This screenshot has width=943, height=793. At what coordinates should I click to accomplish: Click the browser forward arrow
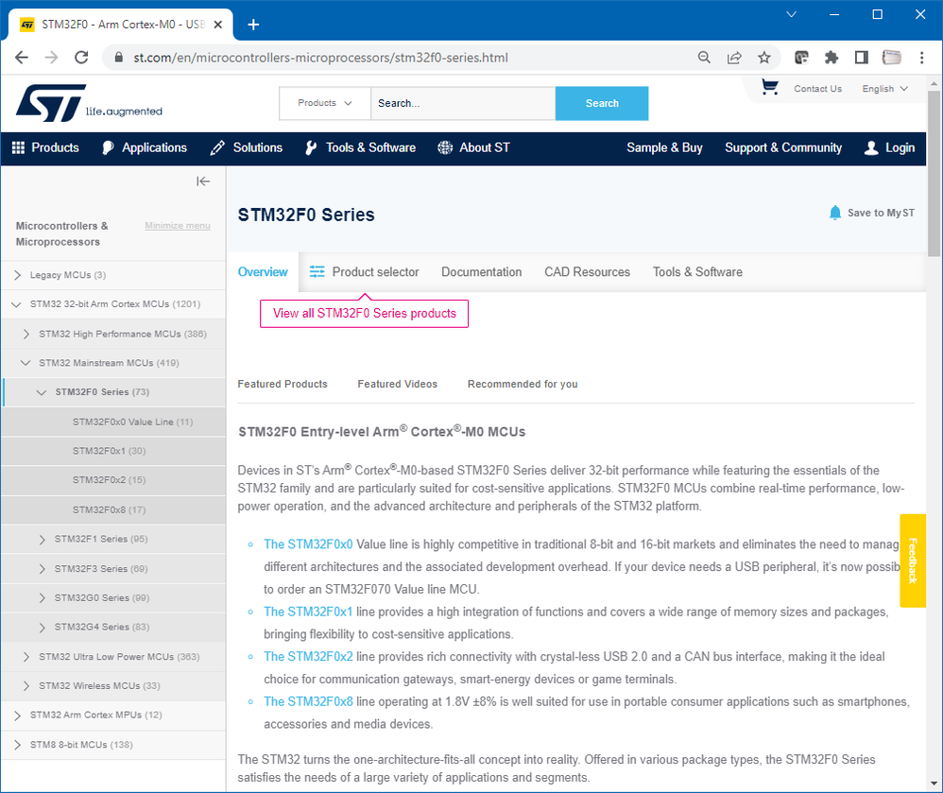coord(52,58)
